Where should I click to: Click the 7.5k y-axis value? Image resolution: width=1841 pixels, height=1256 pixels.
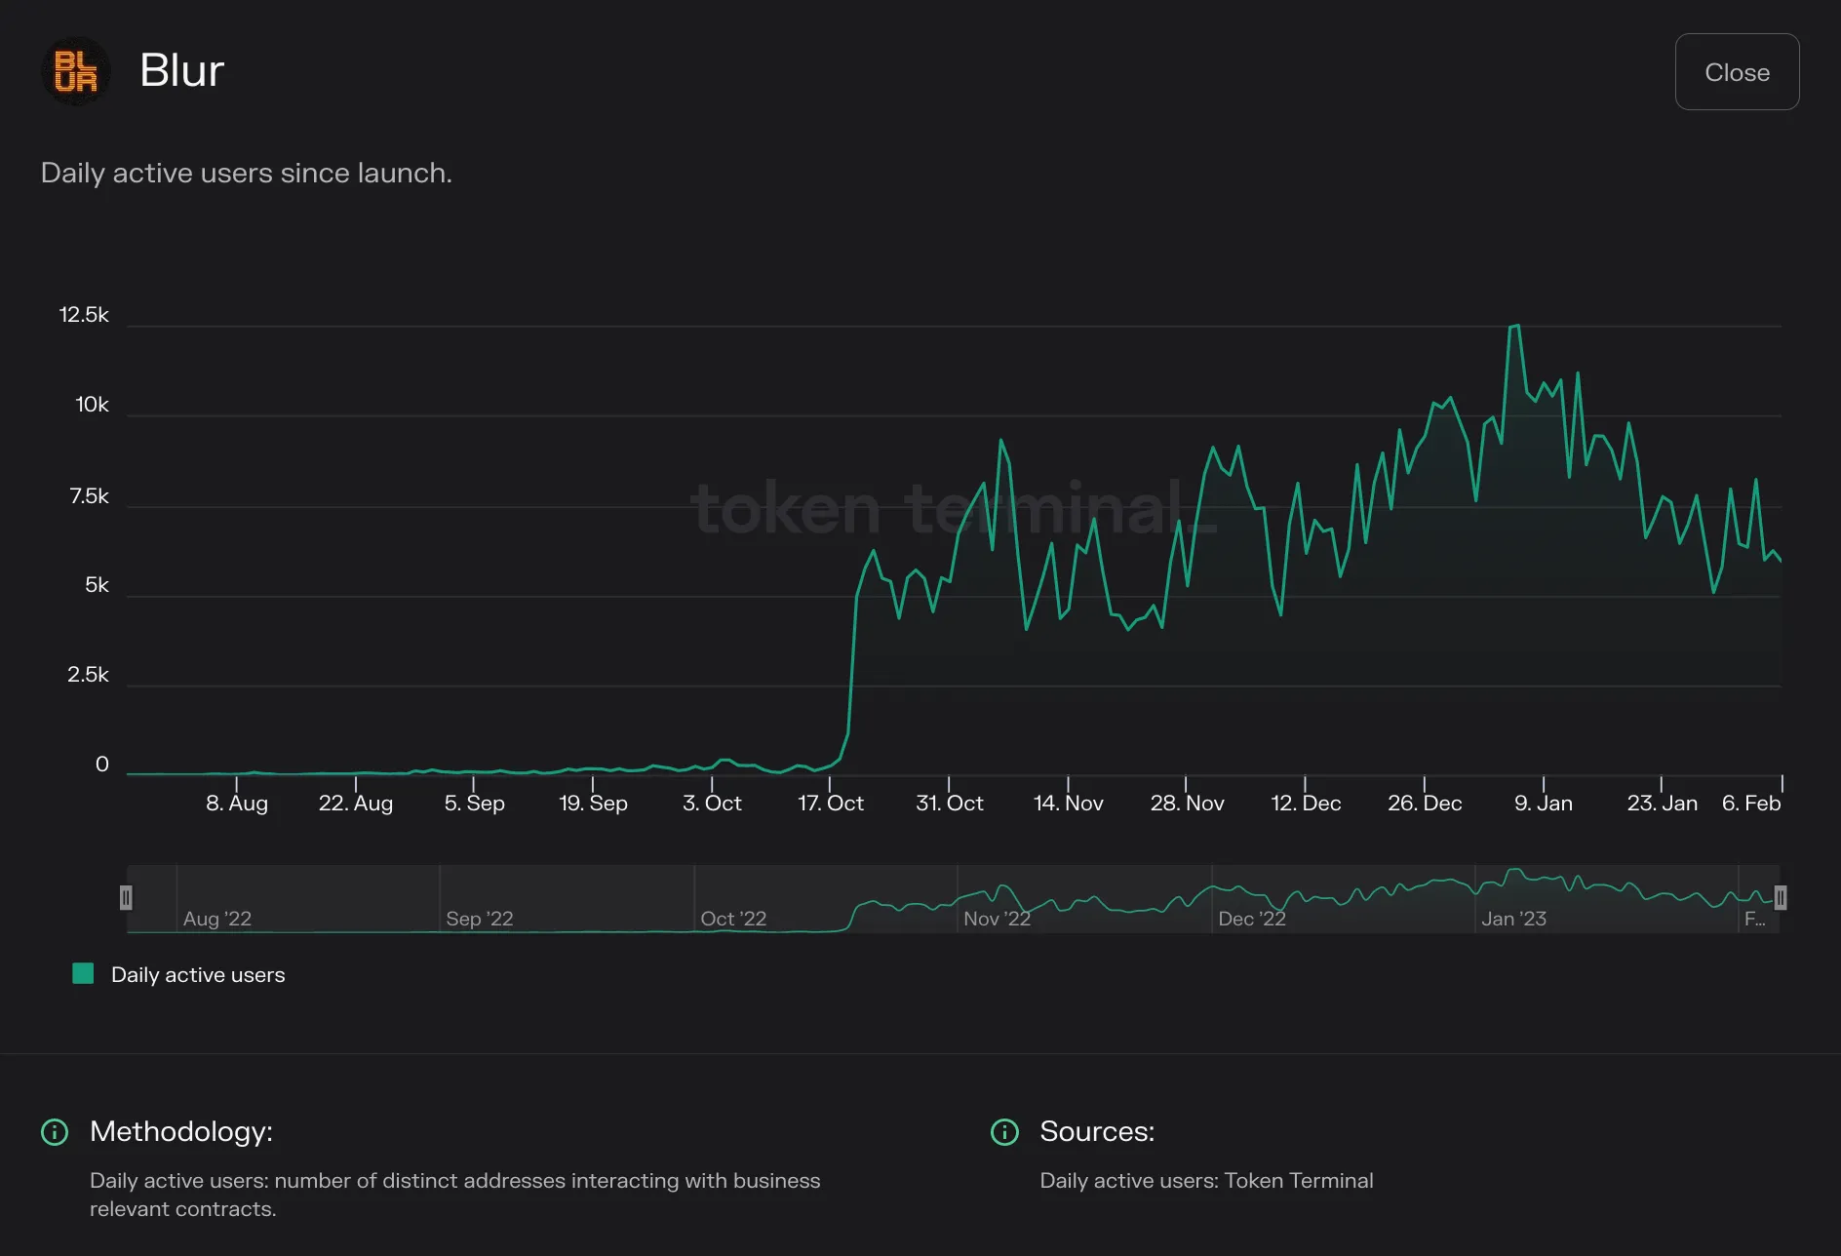tap(89, 496)
